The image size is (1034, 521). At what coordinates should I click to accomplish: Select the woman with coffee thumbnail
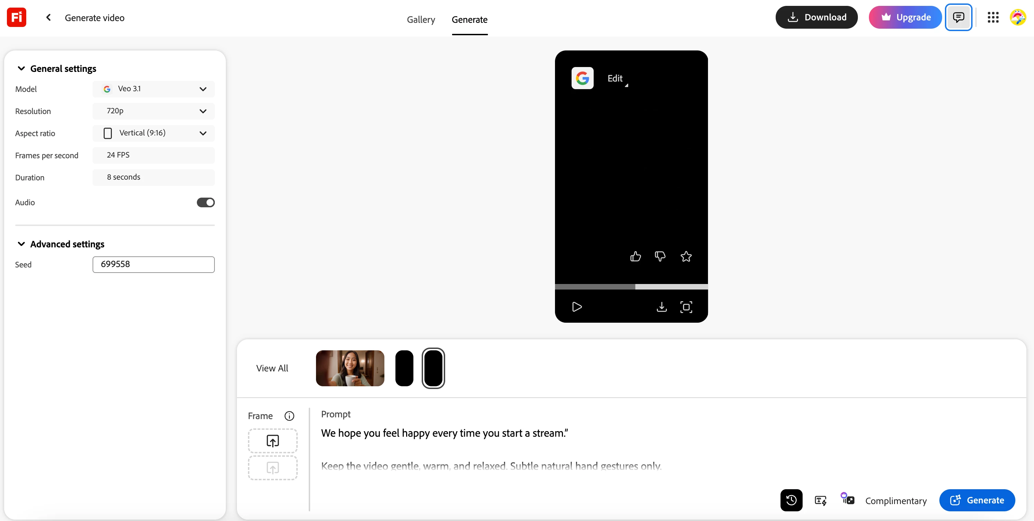[x=350, y=368]
